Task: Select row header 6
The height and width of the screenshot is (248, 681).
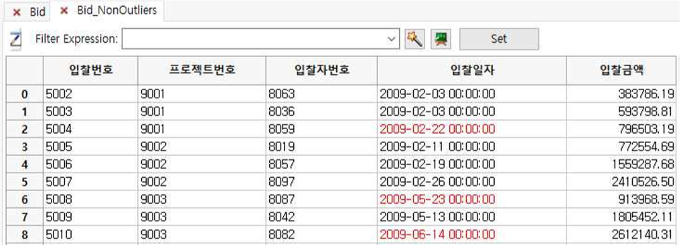Action: (x=25, y=199)
